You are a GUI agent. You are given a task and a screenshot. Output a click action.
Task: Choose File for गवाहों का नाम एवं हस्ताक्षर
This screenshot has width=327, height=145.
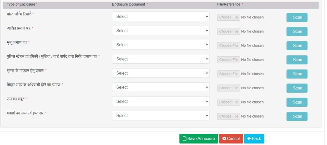click(x=229, y=116)
